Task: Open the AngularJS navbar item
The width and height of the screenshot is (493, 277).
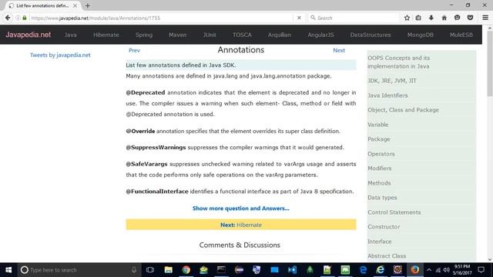Action: point(320,35)
